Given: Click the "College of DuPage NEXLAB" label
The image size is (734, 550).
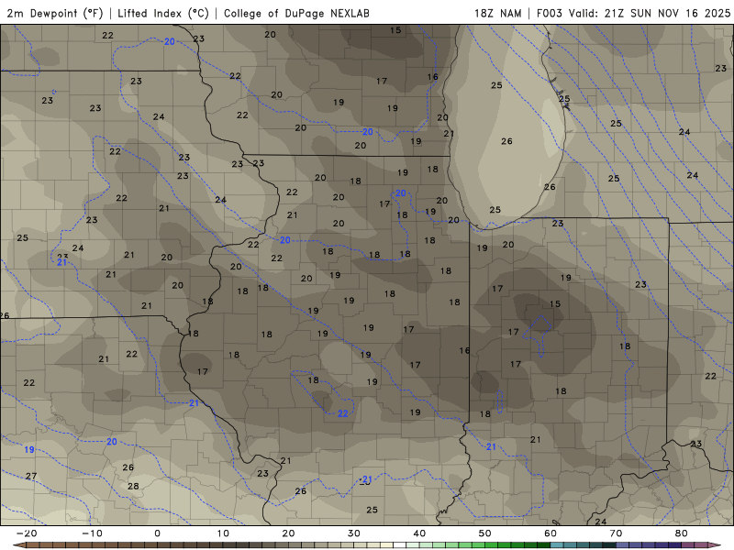Looking at the screenshot, I should [x=296, y=13].
